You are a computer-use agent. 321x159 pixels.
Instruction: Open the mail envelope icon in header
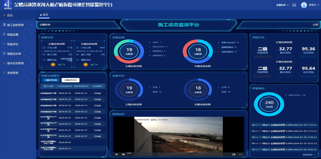[294, 5]
